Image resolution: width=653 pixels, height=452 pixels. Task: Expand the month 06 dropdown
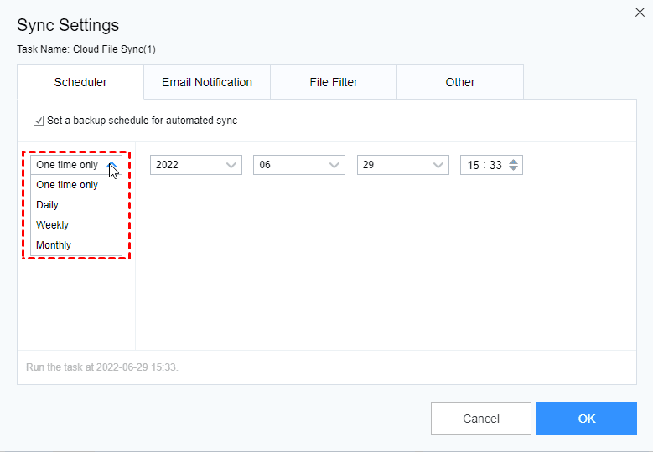pos(299,165)
